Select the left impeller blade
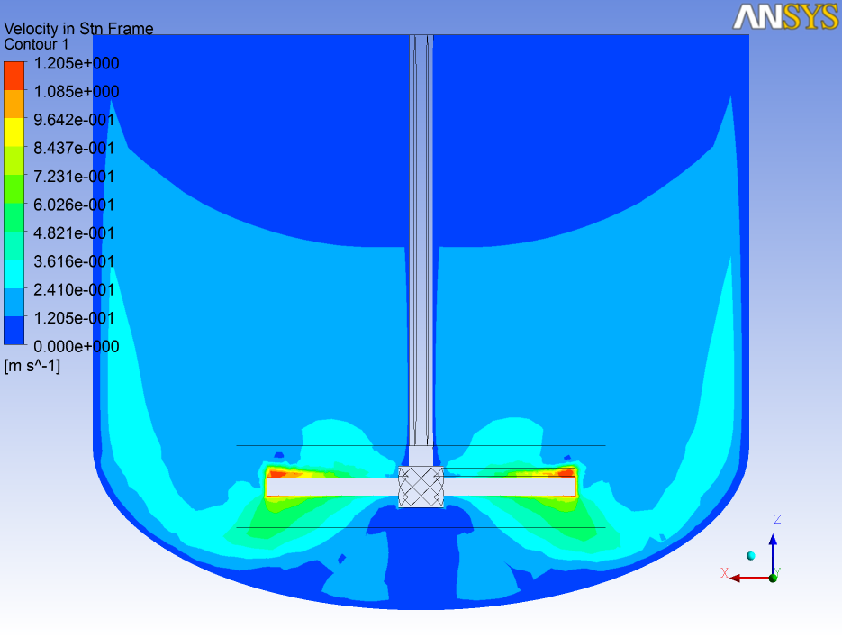 coord(332,488)
